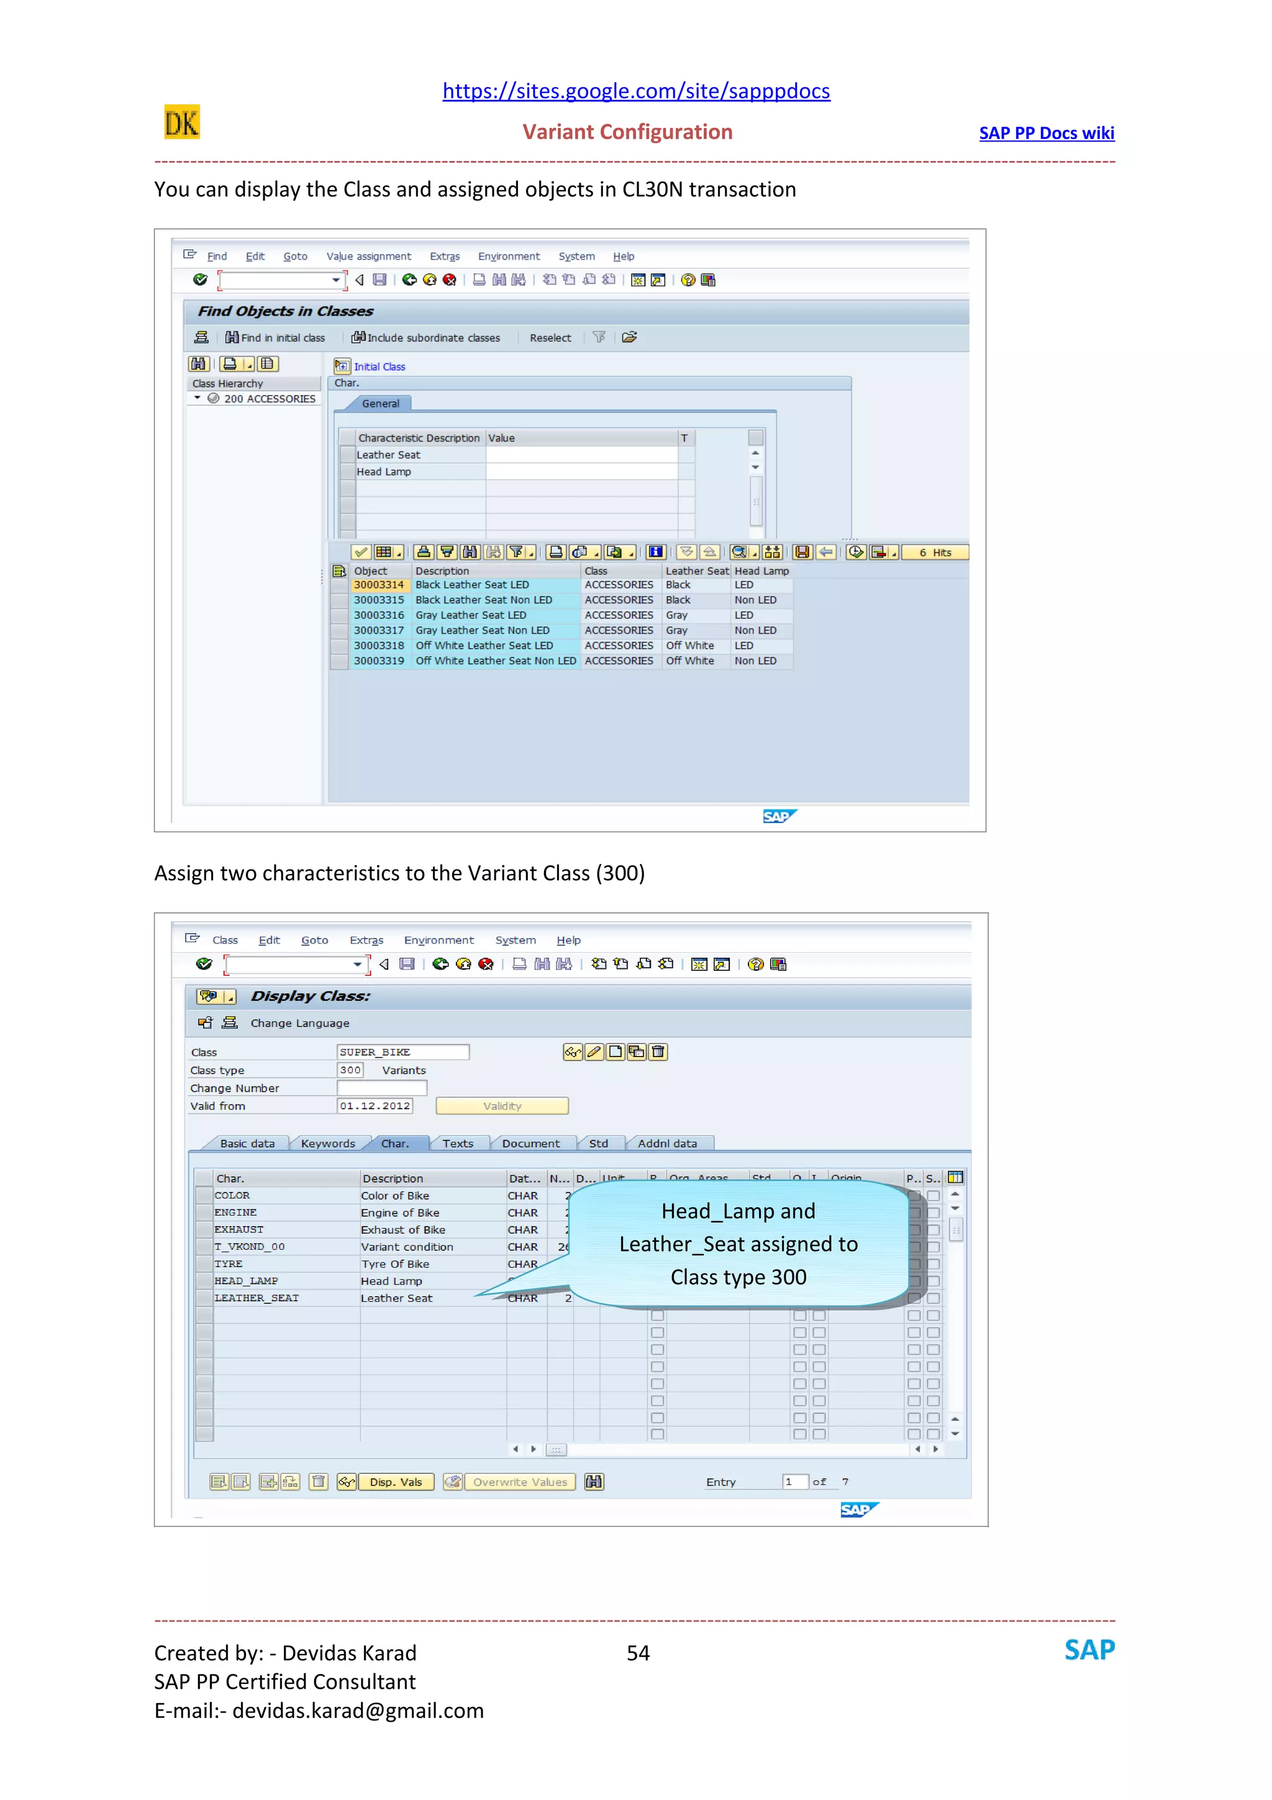Click the blue Information icon in results toolbar

tap(656, 552)
